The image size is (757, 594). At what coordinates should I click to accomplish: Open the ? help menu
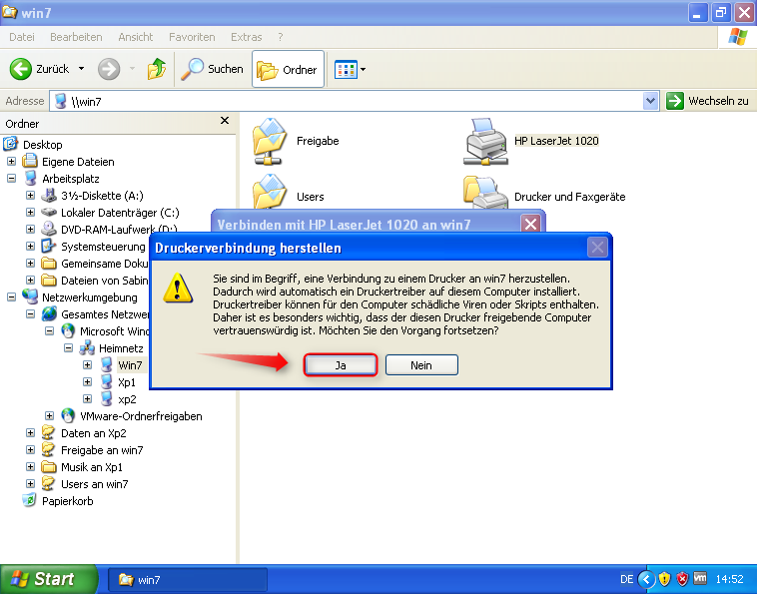pos(280,37)
